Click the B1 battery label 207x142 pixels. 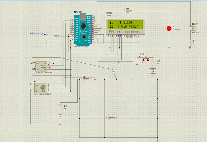(65, 106)
